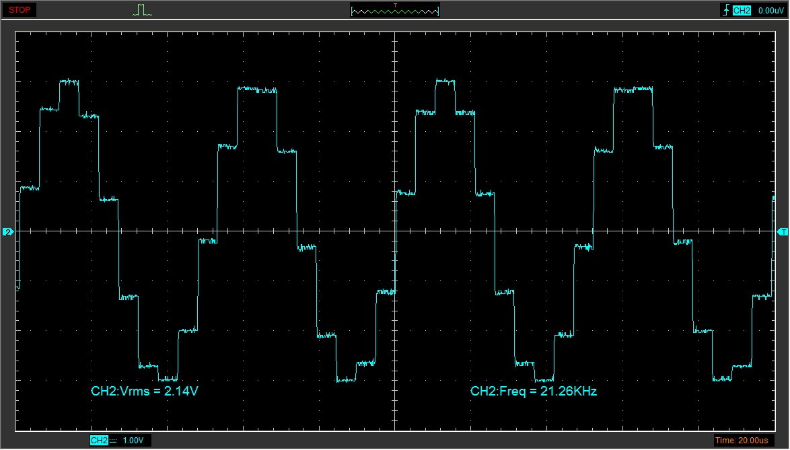Viewport: 790px width, 450px height.
Task: Select the waveform memory overview bar
Action: (x=394, y=11)
